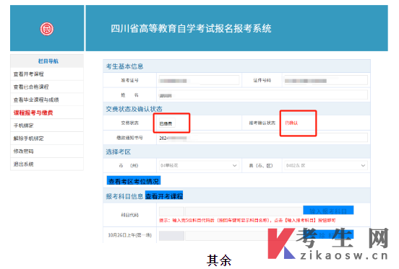Open the 县(市、区) dropdown

tap(326, 165)
